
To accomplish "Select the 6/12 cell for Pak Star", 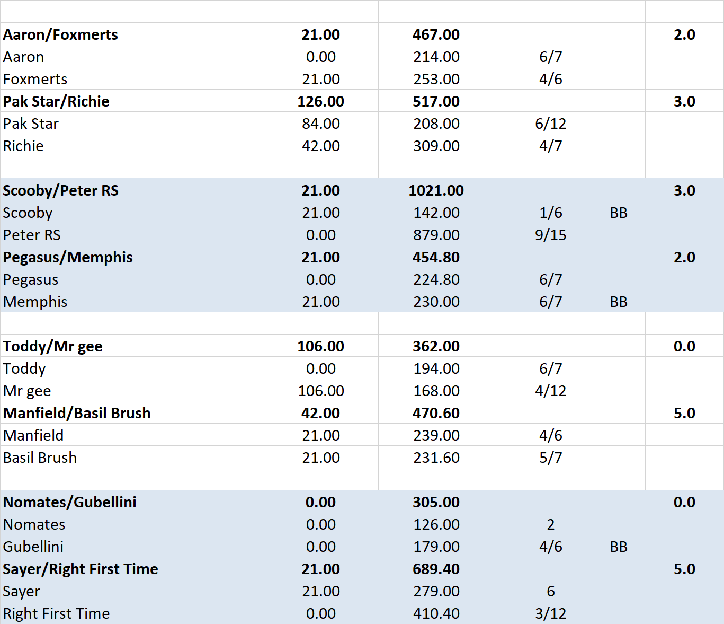I will (x=550, y=124).
